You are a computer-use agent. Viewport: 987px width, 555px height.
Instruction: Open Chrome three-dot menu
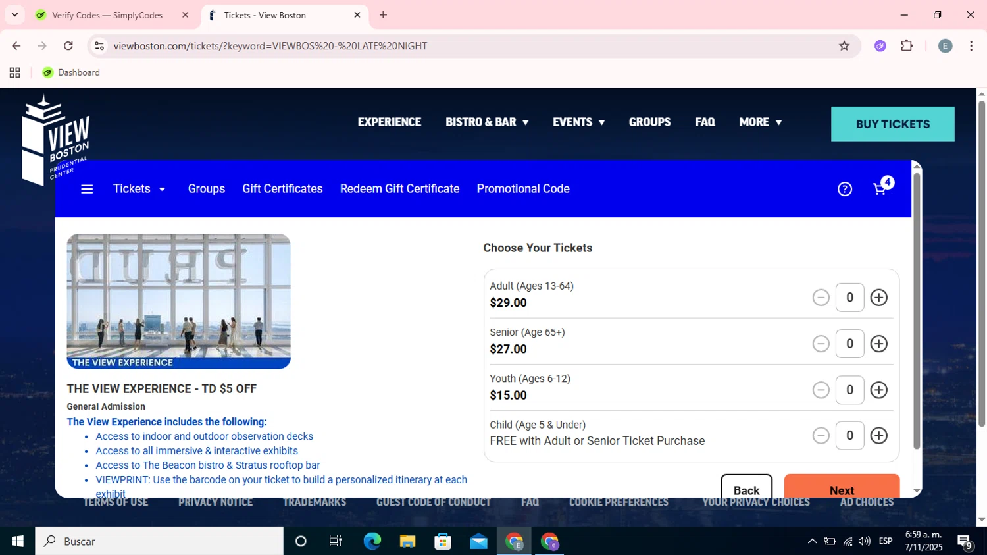971,45
